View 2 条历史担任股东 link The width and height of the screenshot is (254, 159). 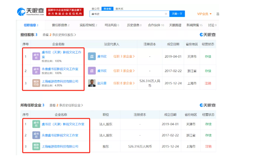[59, 35]
